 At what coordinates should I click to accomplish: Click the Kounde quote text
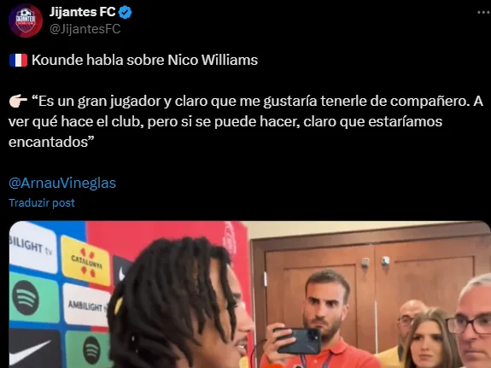pos(246,122)
